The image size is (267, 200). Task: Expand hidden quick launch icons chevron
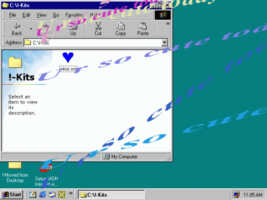tap(70, 193)
